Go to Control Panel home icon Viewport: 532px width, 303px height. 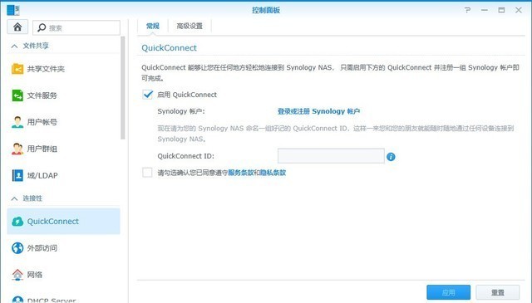tap(17, 27)
